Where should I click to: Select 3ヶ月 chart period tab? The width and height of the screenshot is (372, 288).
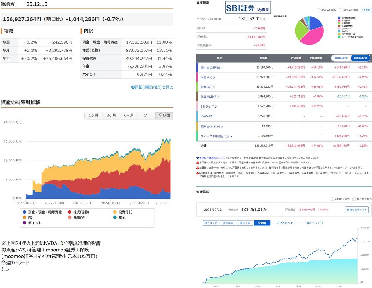[111, 115]
